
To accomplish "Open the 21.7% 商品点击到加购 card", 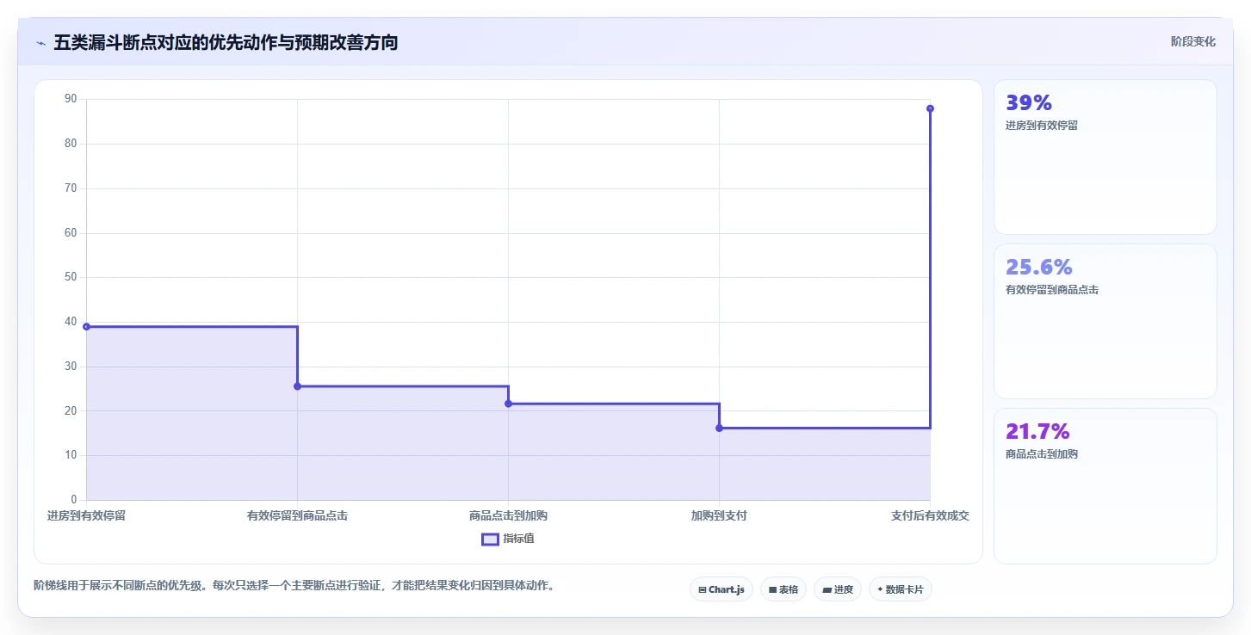I will click(1105, 485).
